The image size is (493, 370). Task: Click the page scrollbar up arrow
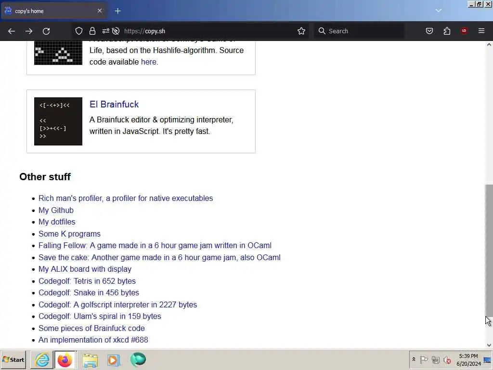(489, 45)
